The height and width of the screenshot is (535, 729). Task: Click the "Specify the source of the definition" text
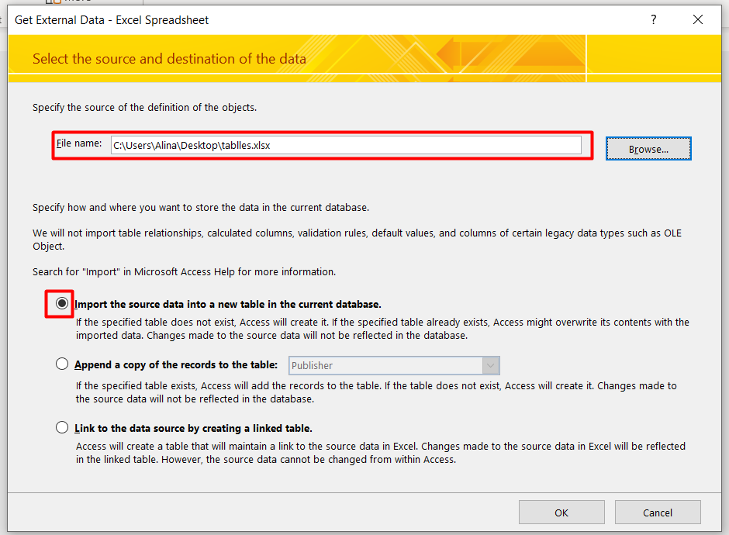point(144,107)
